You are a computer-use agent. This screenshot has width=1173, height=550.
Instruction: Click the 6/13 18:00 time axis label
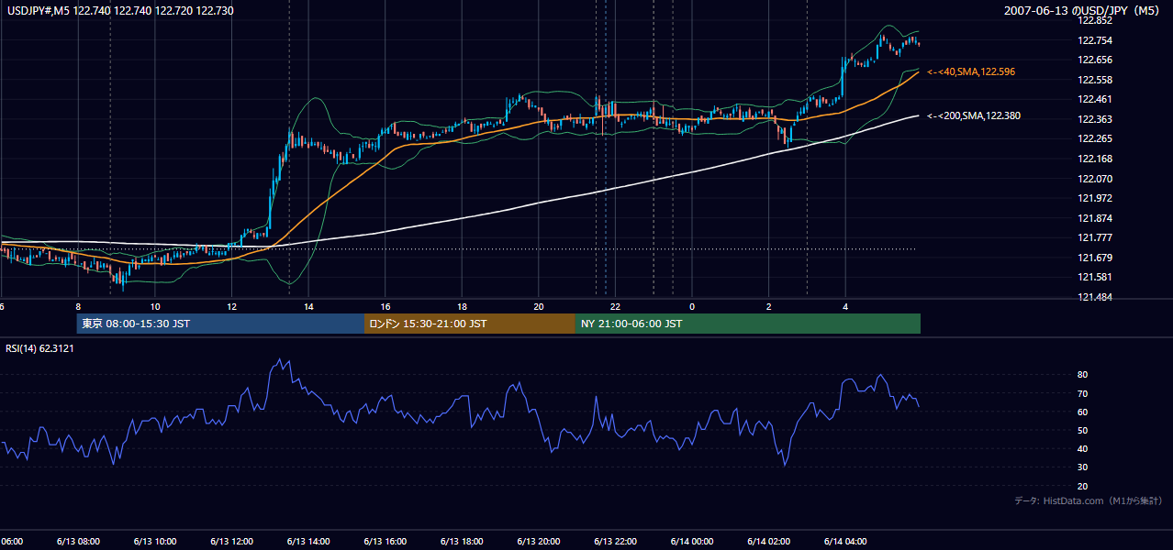[462, 541]
